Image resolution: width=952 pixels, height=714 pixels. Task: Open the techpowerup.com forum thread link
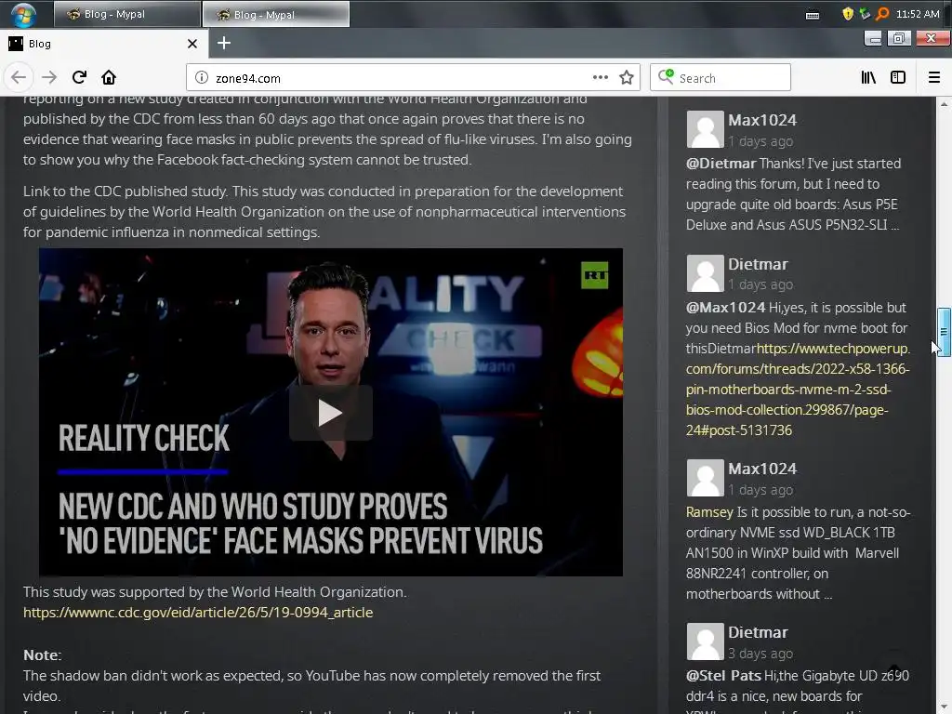[798, 390]
